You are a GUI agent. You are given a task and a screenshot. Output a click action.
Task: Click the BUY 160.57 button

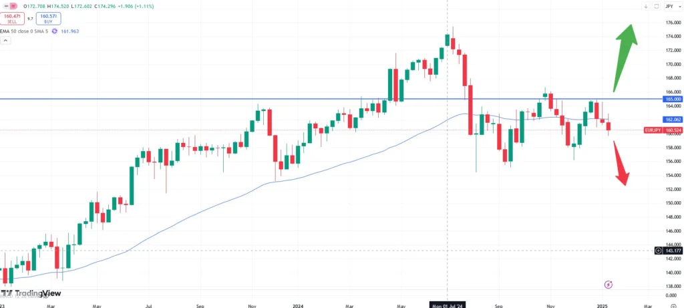pos(47,19)
